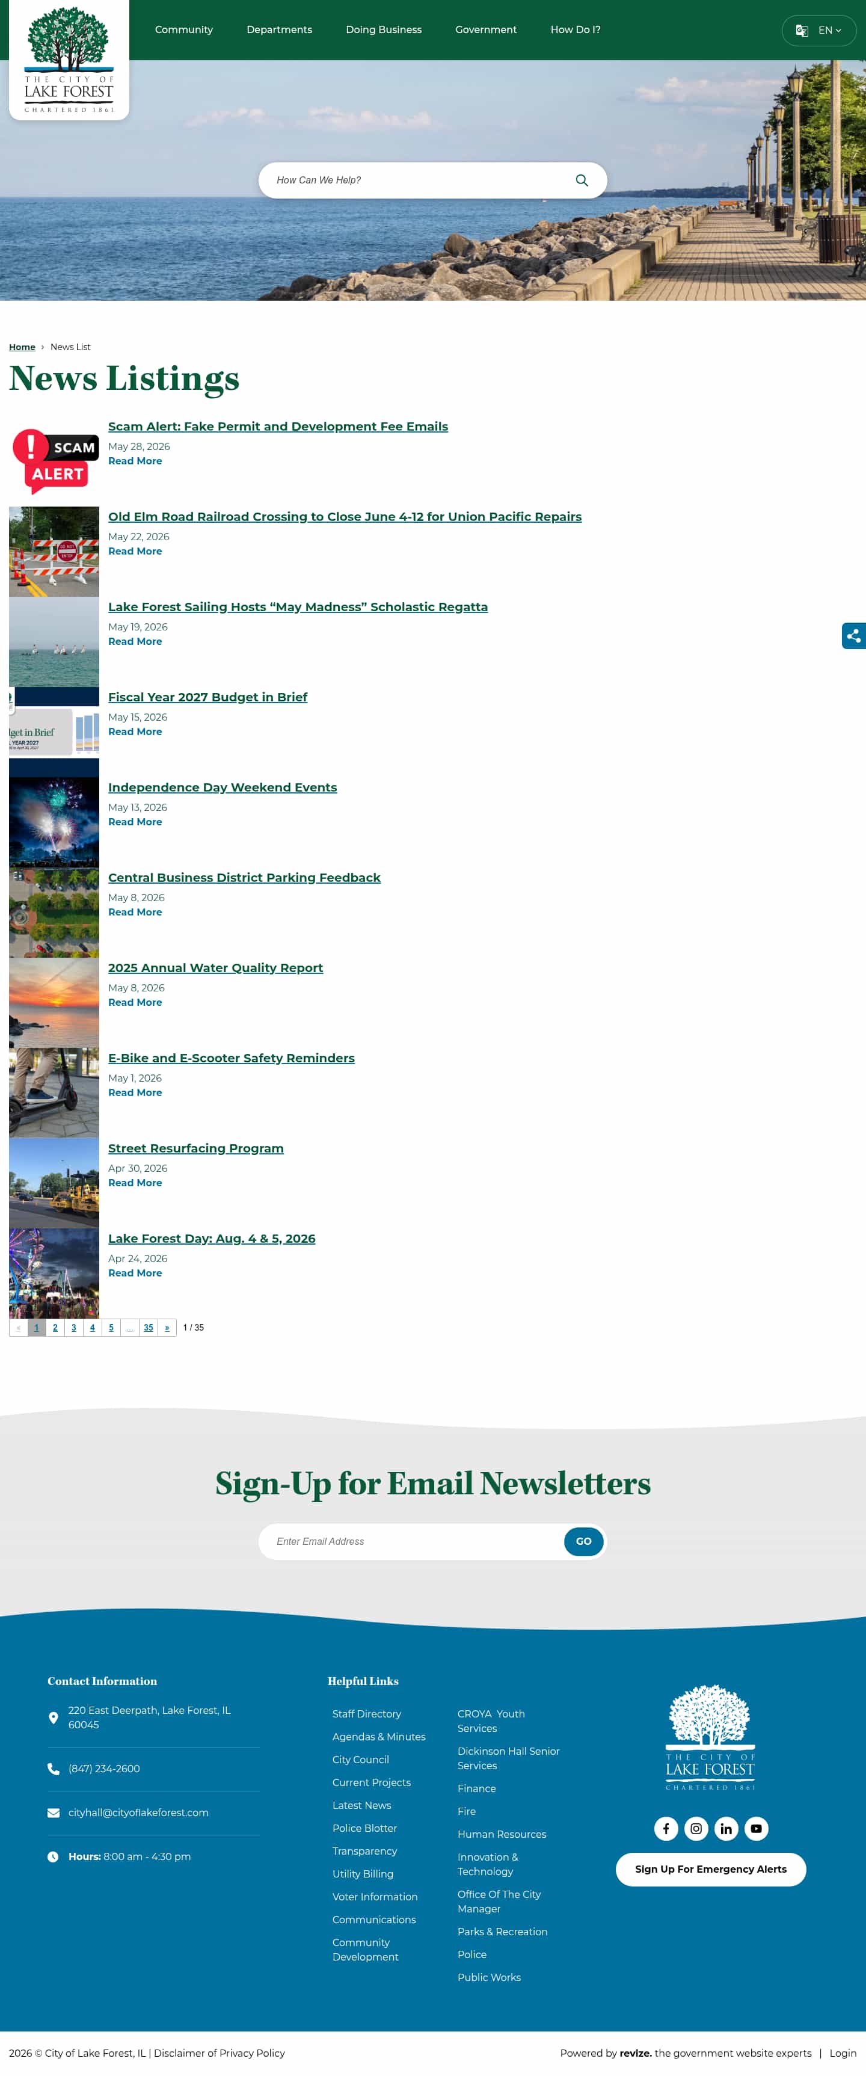Viewport: 866px width, 2076px height.
Task: Open E-Bike and E-Scooter Safety Reminders
Action: pyautogui.click(x=231, y=1058)
